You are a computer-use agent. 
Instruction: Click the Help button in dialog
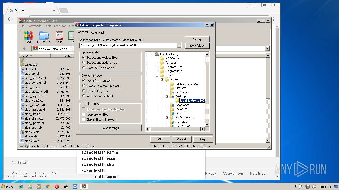point(203,139)
